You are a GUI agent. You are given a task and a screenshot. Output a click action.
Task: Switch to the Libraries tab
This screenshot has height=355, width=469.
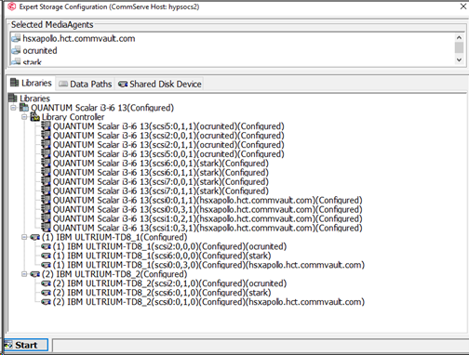31,83
